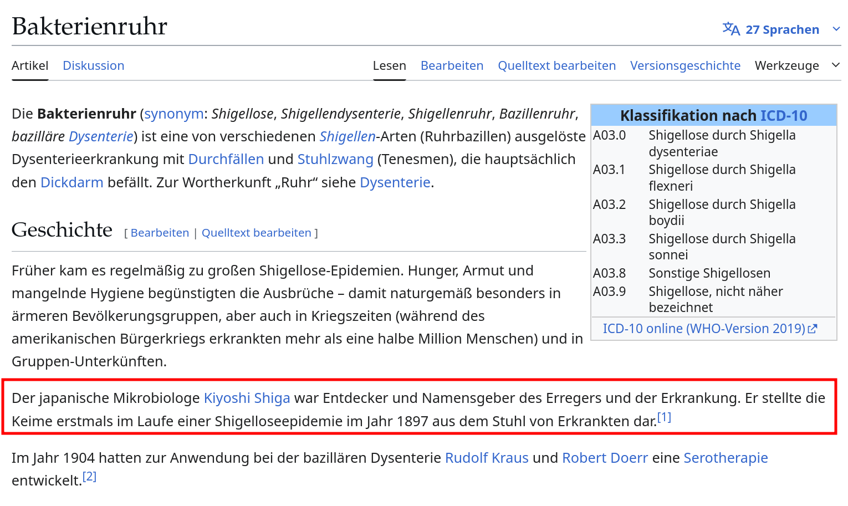Open the Bearbeiten tab in page header
Viewport: 848px width, 506px height.
point(452,65)
